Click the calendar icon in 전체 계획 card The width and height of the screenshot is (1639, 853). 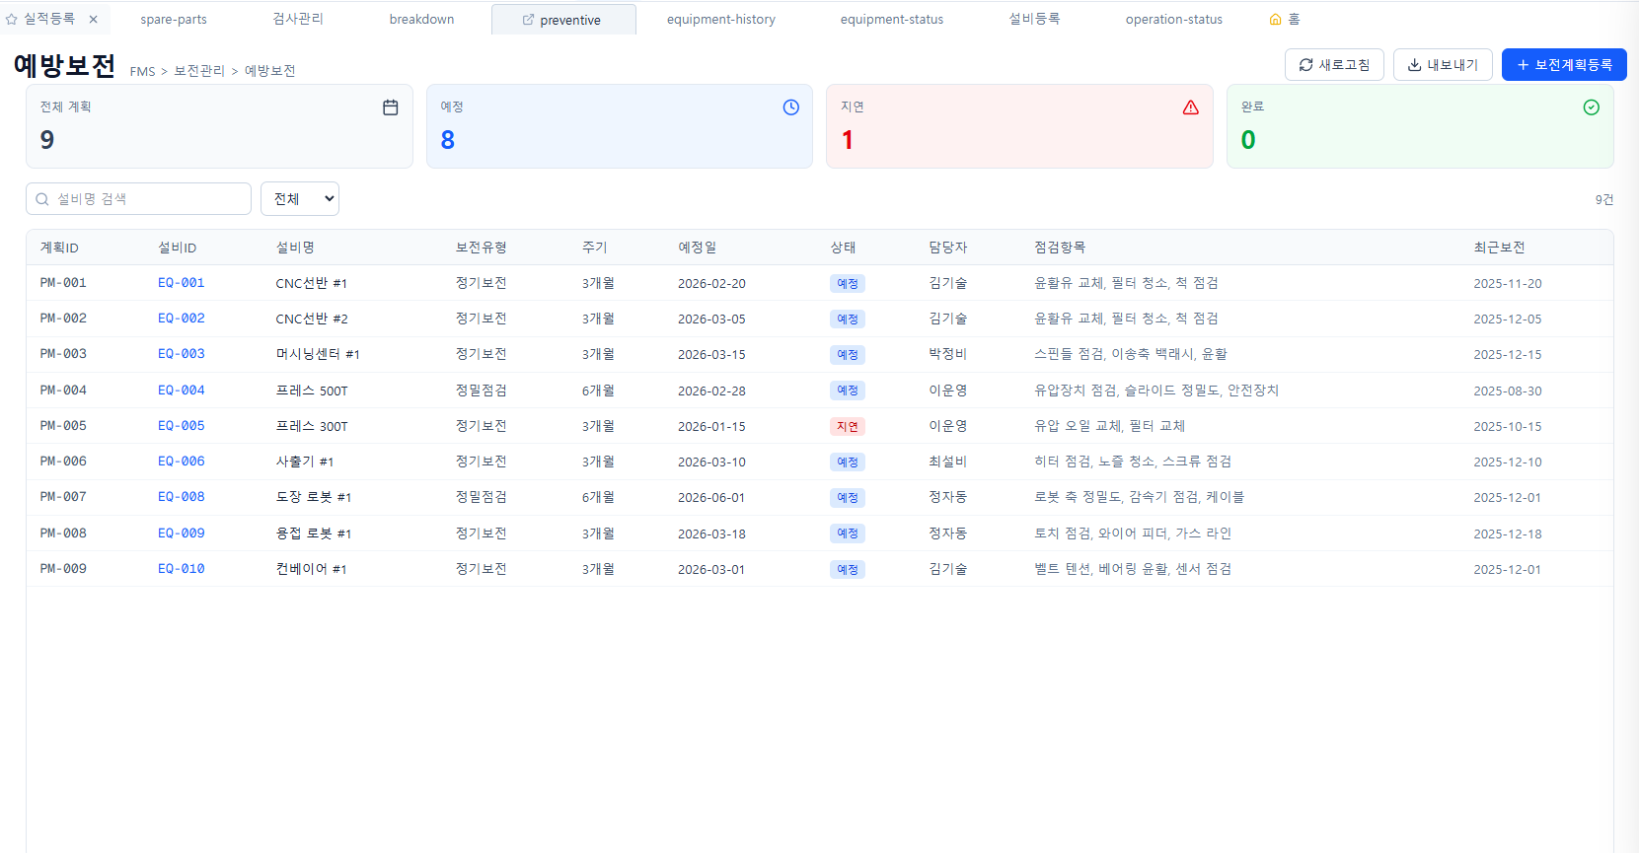pyautogui.click(x=391, y=107)
